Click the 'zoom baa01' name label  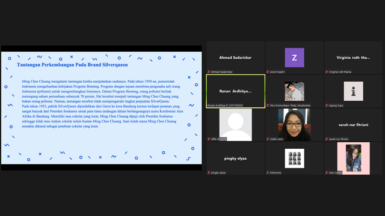pos(277,72)
